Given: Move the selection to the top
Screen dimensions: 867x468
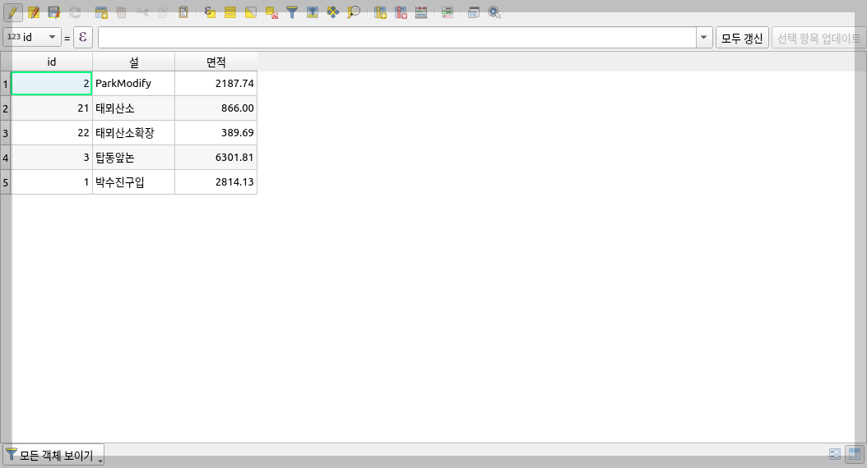Looking at the screenshot, I should [x=313, y=12].
